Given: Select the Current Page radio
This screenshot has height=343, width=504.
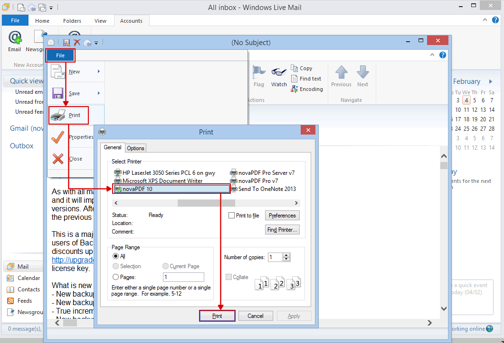Looking at the screenshot, I should (x=165, y=266).
